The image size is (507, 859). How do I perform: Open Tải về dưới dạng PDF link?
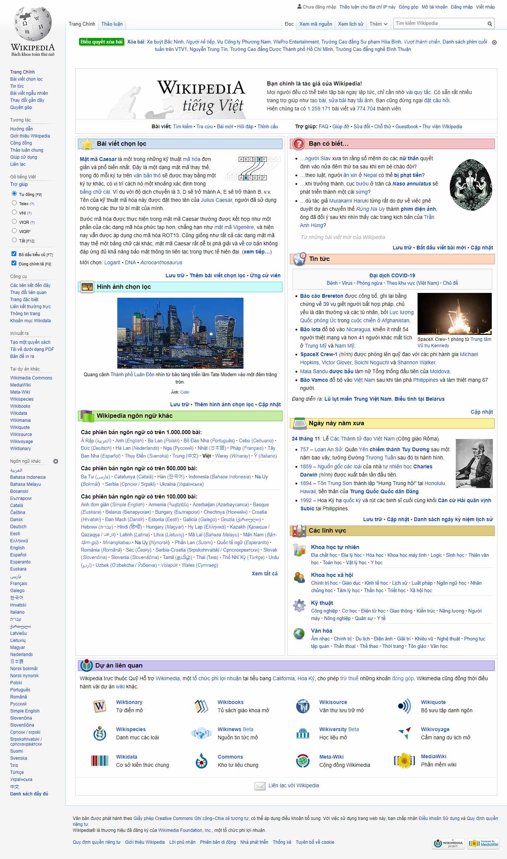click(x=32, y=349)
